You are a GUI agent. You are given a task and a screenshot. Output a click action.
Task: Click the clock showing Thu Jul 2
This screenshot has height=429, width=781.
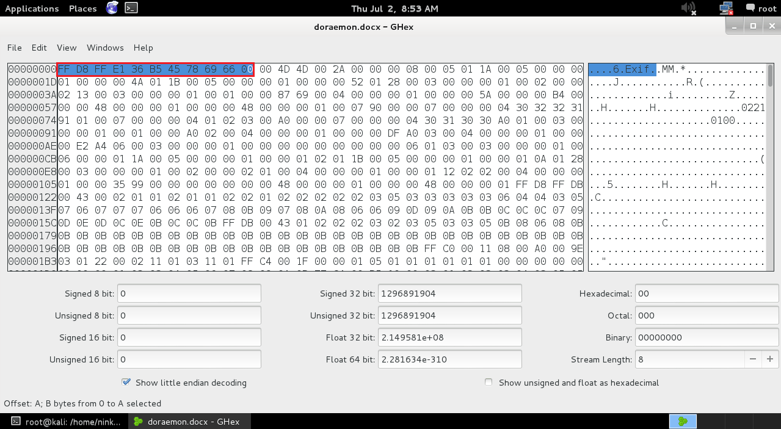pyautogui.click(x=394, y=9)
